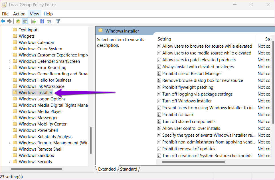Select 'Always install with elevated privileges' setting
Viewport: 275px width, 180px height.
click(x=198, y=67)
